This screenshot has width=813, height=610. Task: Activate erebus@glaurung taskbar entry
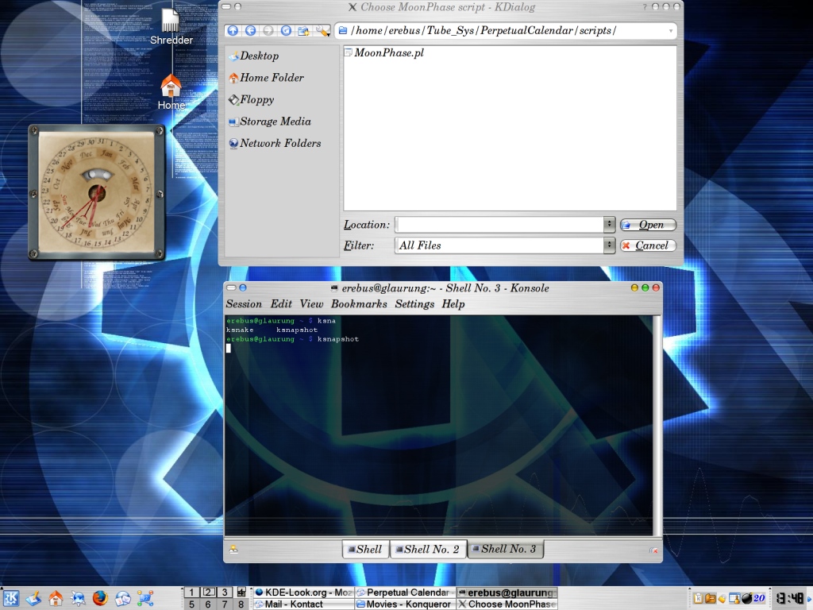[507, 593]
